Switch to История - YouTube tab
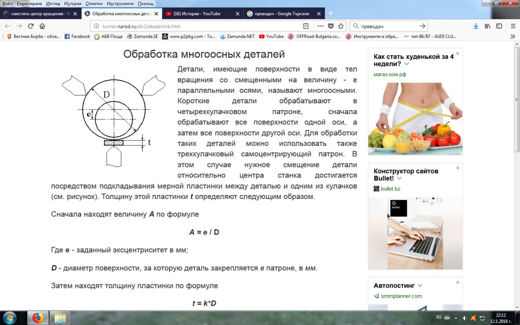Screen dimensions: 520x325 [203, 14]
